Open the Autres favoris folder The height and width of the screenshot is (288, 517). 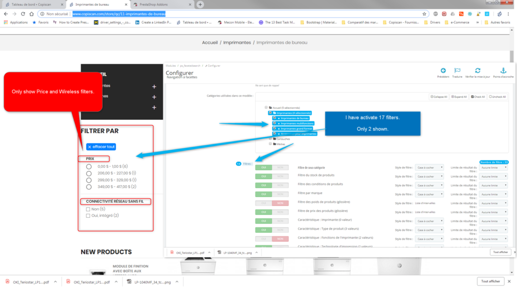(497, 22)
